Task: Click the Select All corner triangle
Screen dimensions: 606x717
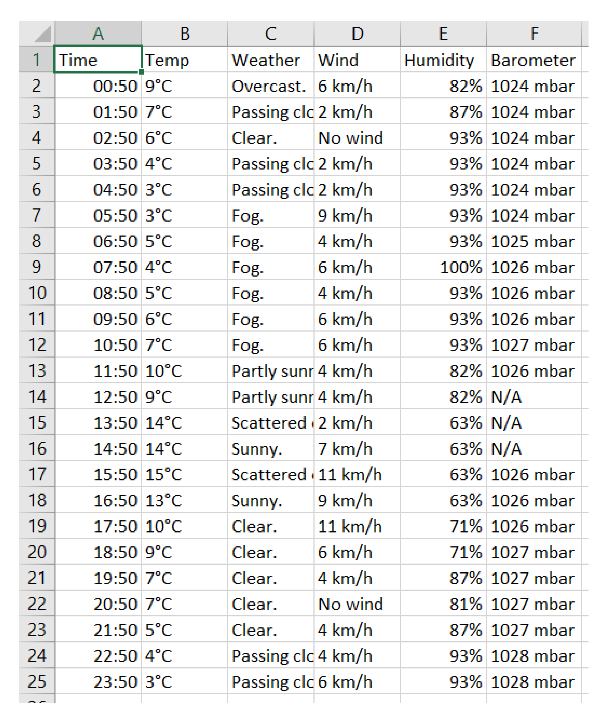Action: click(43, 34)
